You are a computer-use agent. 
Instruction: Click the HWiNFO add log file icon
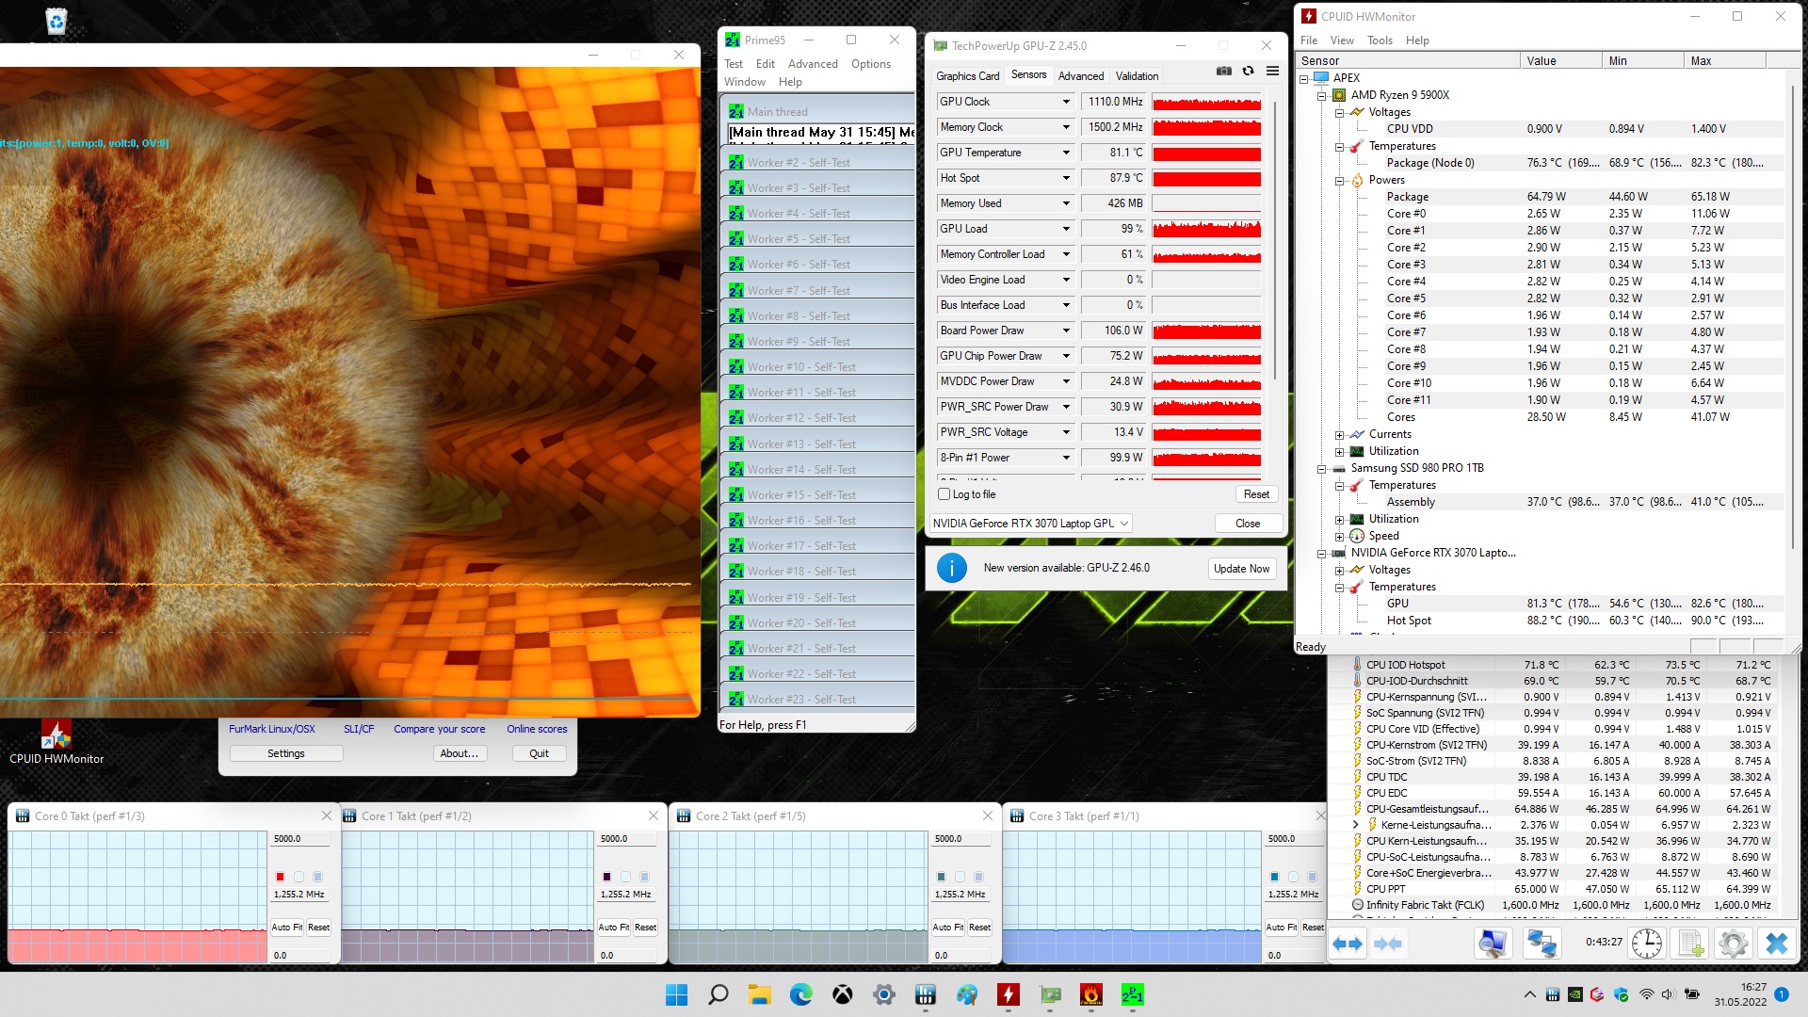(x=1690, y=943)
